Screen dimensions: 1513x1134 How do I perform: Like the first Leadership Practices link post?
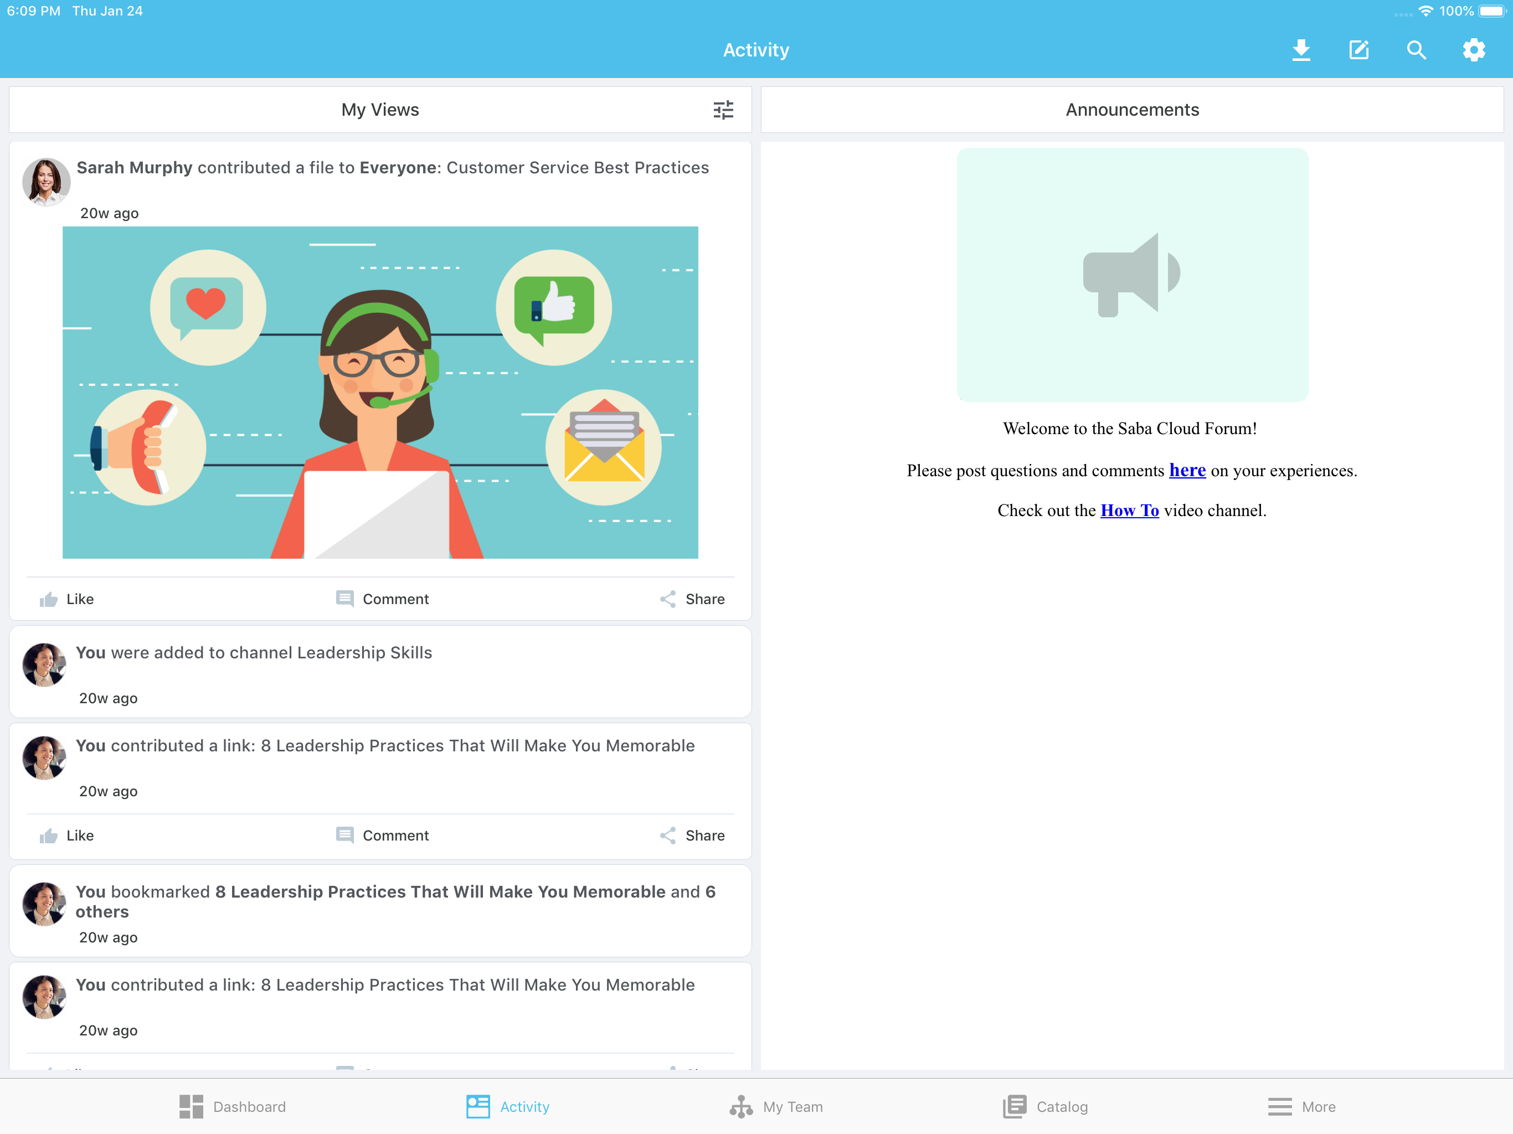click(x=67, y=835)
